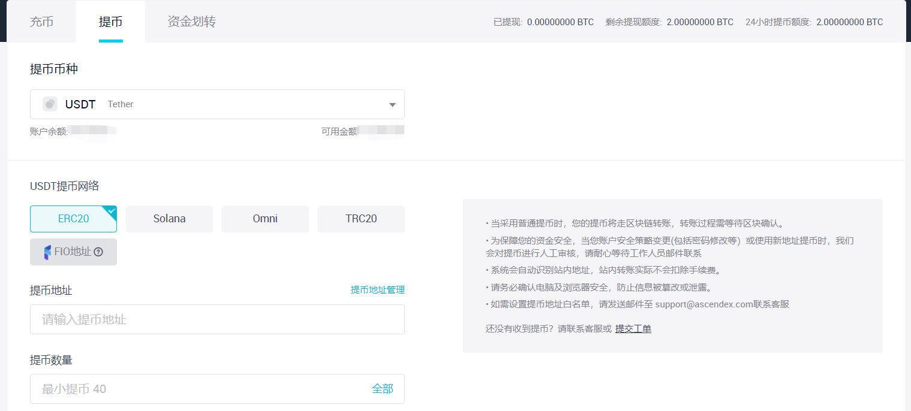Click the 提交工单 link
Image resolution: width=911 pixels, height=411 pixels.
coord(633,328)
